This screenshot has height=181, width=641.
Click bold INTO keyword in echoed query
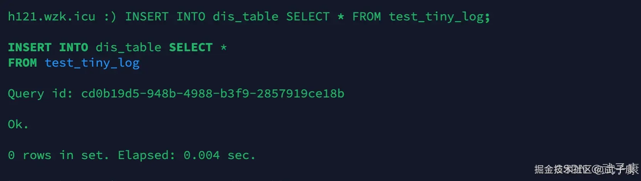point(74,47)
